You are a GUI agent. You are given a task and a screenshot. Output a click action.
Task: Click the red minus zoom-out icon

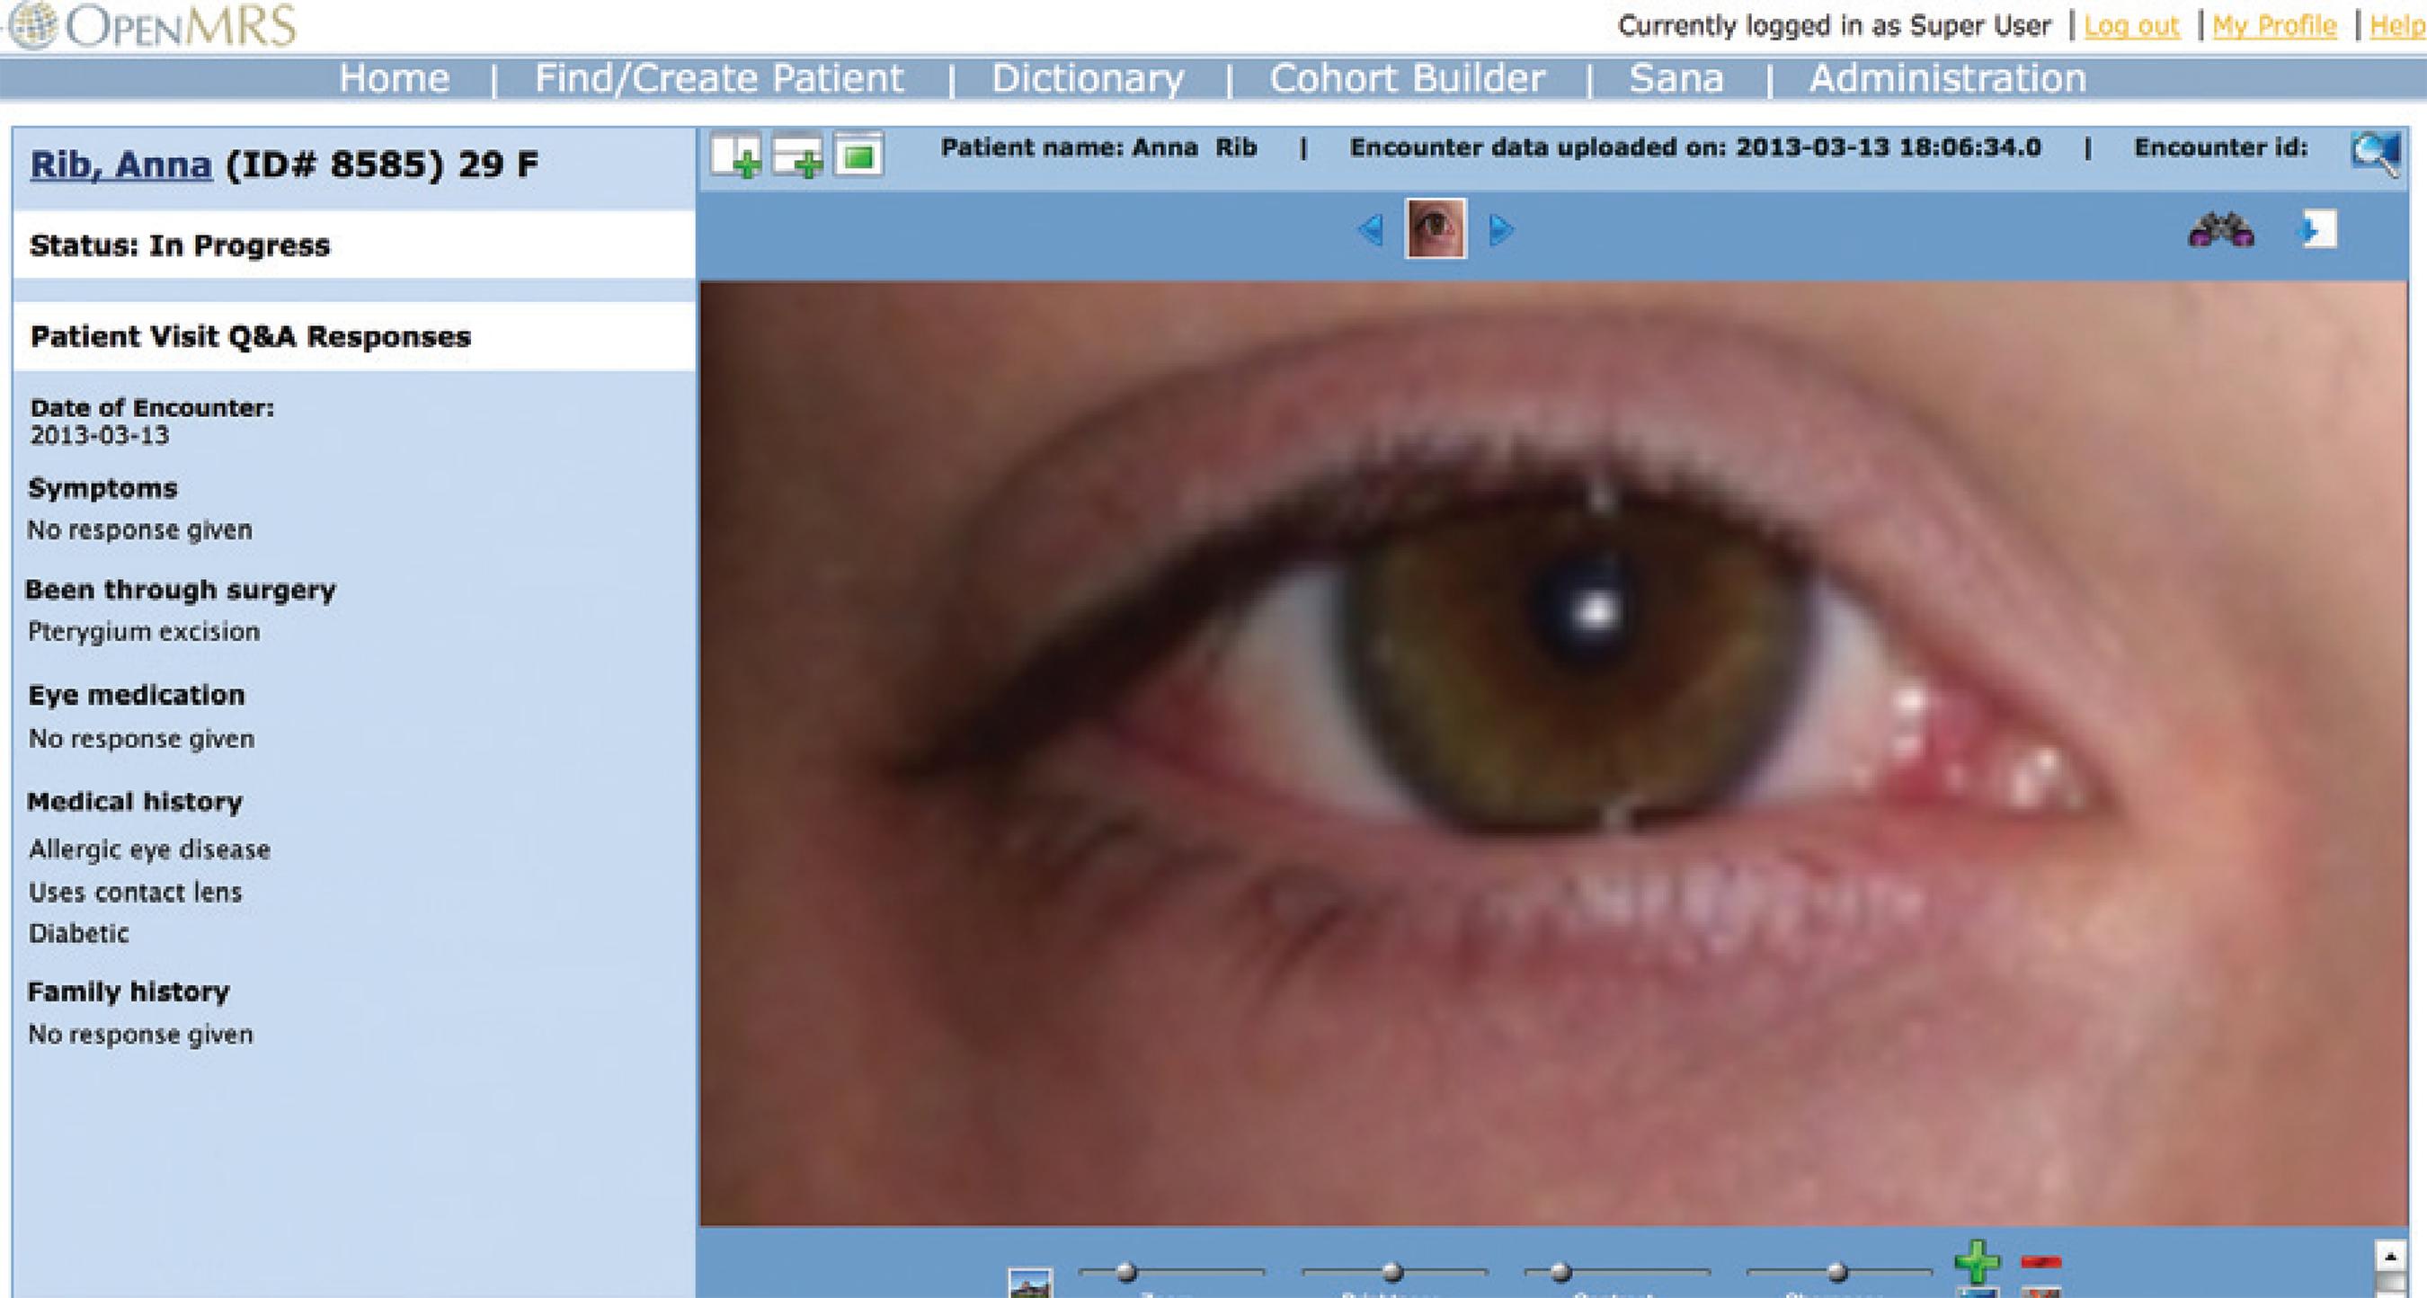(x=2040, y=1261)
